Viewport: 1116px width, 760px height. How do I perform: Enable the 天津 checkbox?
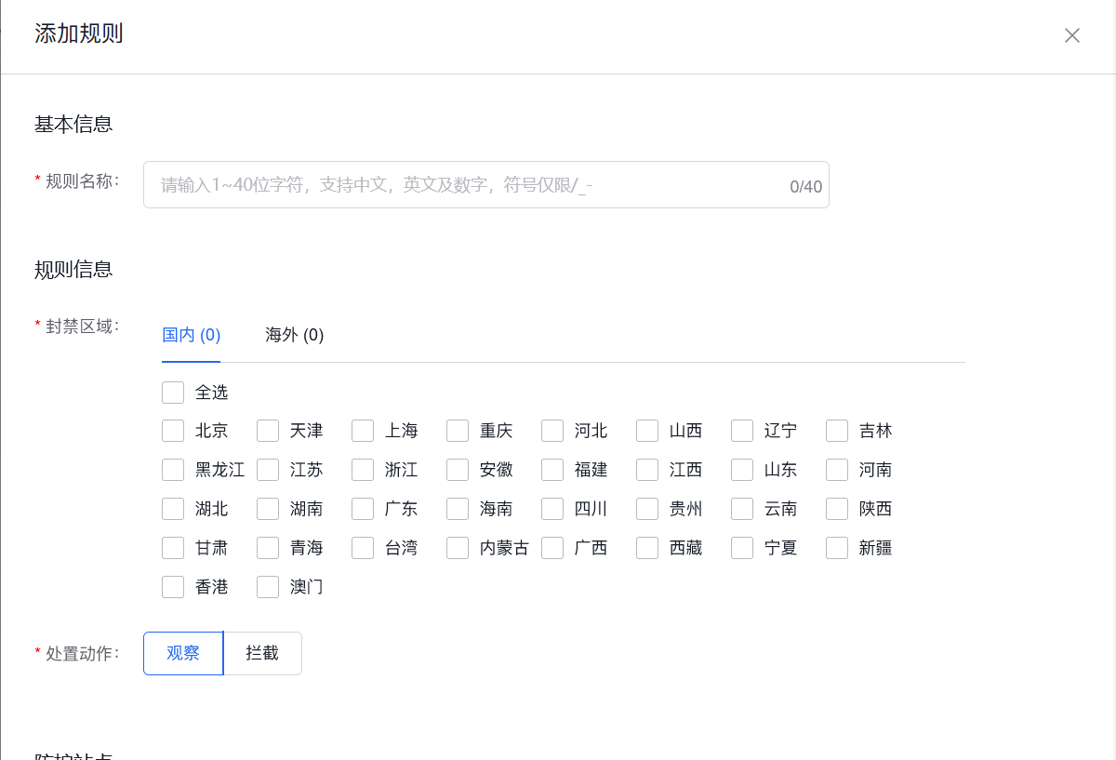pos(268,430)
